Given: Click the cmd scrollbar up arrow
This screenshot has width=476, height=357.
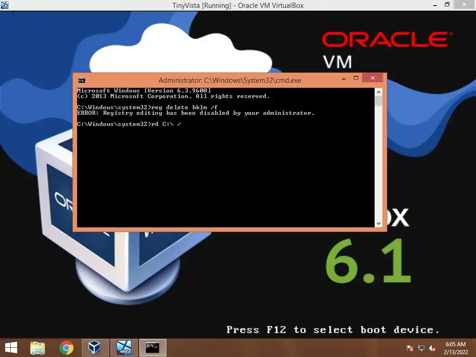Looking at the screenshot, I should pyautogui.click(x=378, y=92).
